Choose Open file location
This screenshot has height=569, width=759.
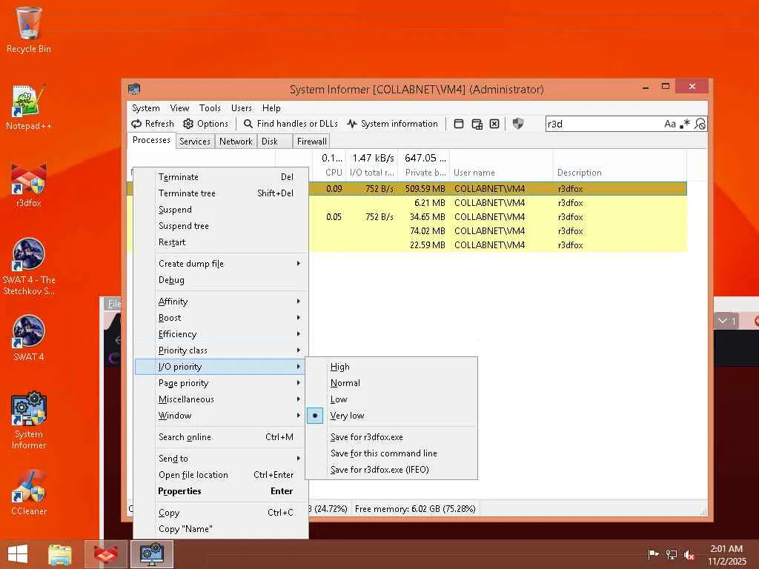[x=221, y=475]
